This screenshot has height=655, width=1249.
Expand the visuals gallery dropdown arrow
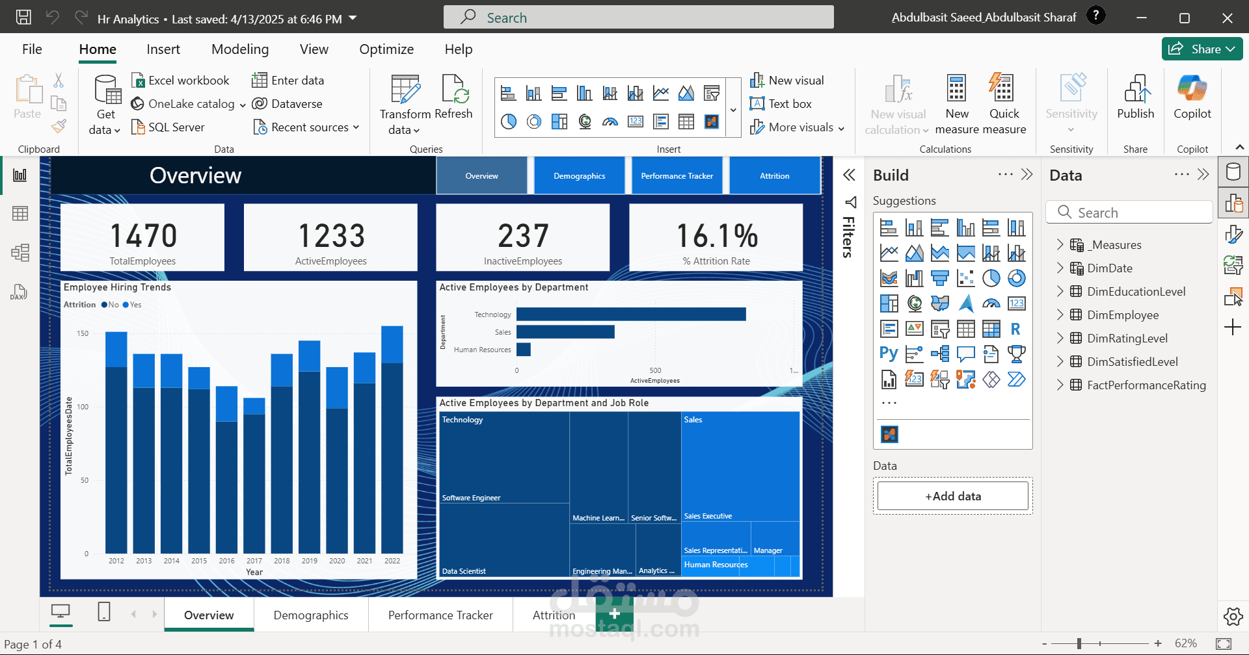coord(734,109)
